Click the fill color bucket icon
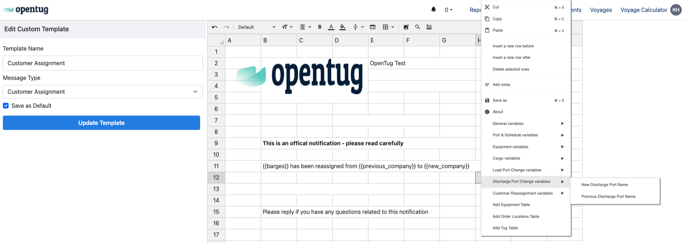The height and width of the screenshot is (243, 686). tap(343, 27)
